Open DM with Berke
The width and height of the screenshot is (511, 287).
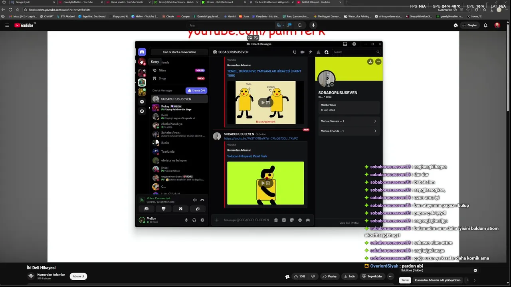coord(179,143)
